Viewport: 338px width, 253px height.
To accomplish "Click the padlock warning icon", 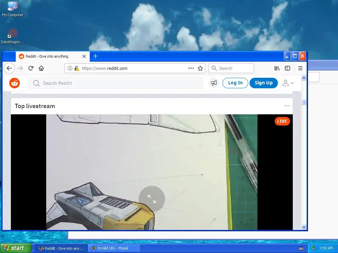I will click(x=77, y=68).
